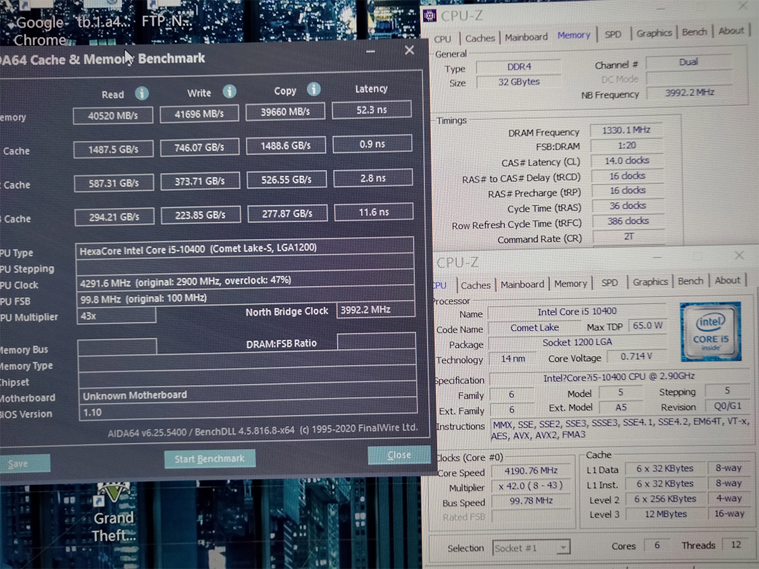Select the Memory tab in the upper CPU-Z window

[x=574, y=35]
